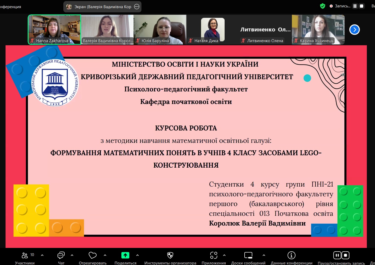Open Инструменты организатора shield icon
This screenshot has width=375, height=265.
pos(170,255)
